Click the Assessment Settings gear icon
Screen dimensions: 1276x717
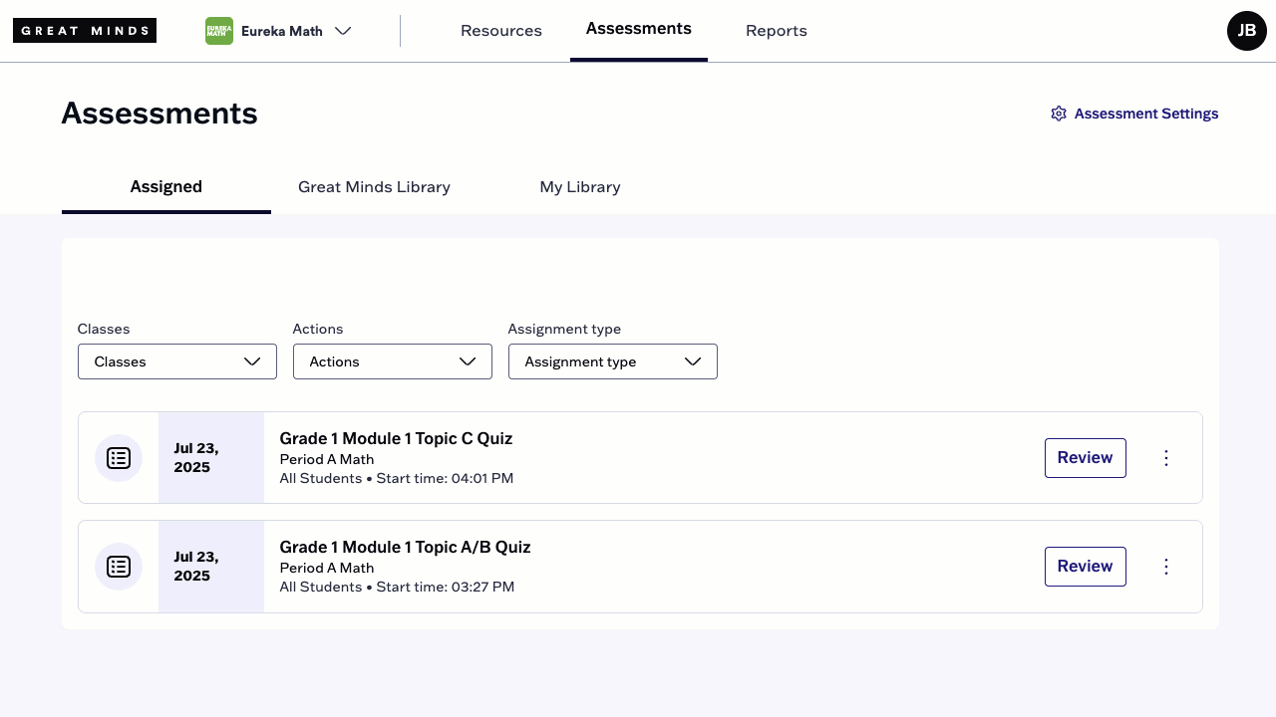tap(1059, 114)
